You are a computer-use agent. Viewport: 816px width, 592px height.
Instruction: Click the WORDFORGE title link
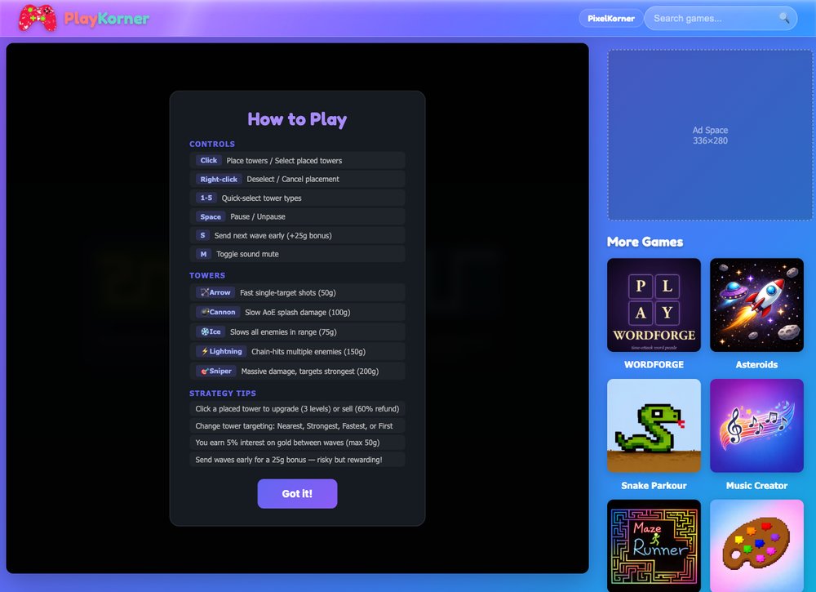(654, 365)
